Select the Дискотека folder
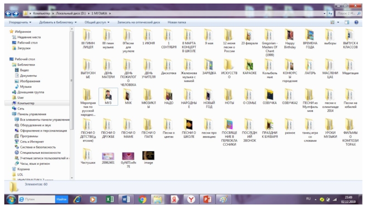367x206 pixels. coord(168,67)
